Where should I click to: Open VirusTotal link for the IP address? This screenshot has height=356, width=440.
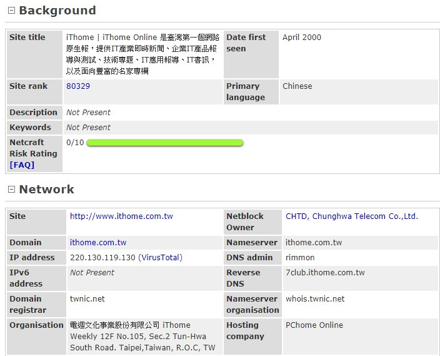(160, 257)
